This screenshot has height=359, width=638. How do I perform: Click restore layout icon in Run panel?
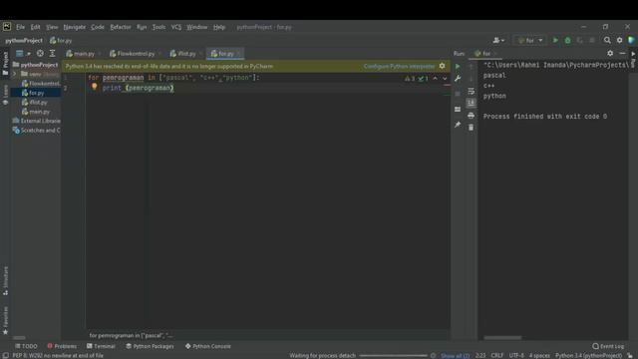coord(458,109)
